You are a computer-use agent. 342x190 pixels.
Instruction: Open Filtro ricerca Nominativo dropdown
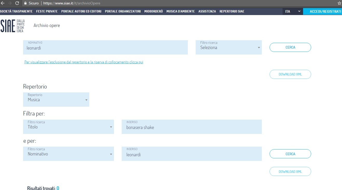coord(69,154)
